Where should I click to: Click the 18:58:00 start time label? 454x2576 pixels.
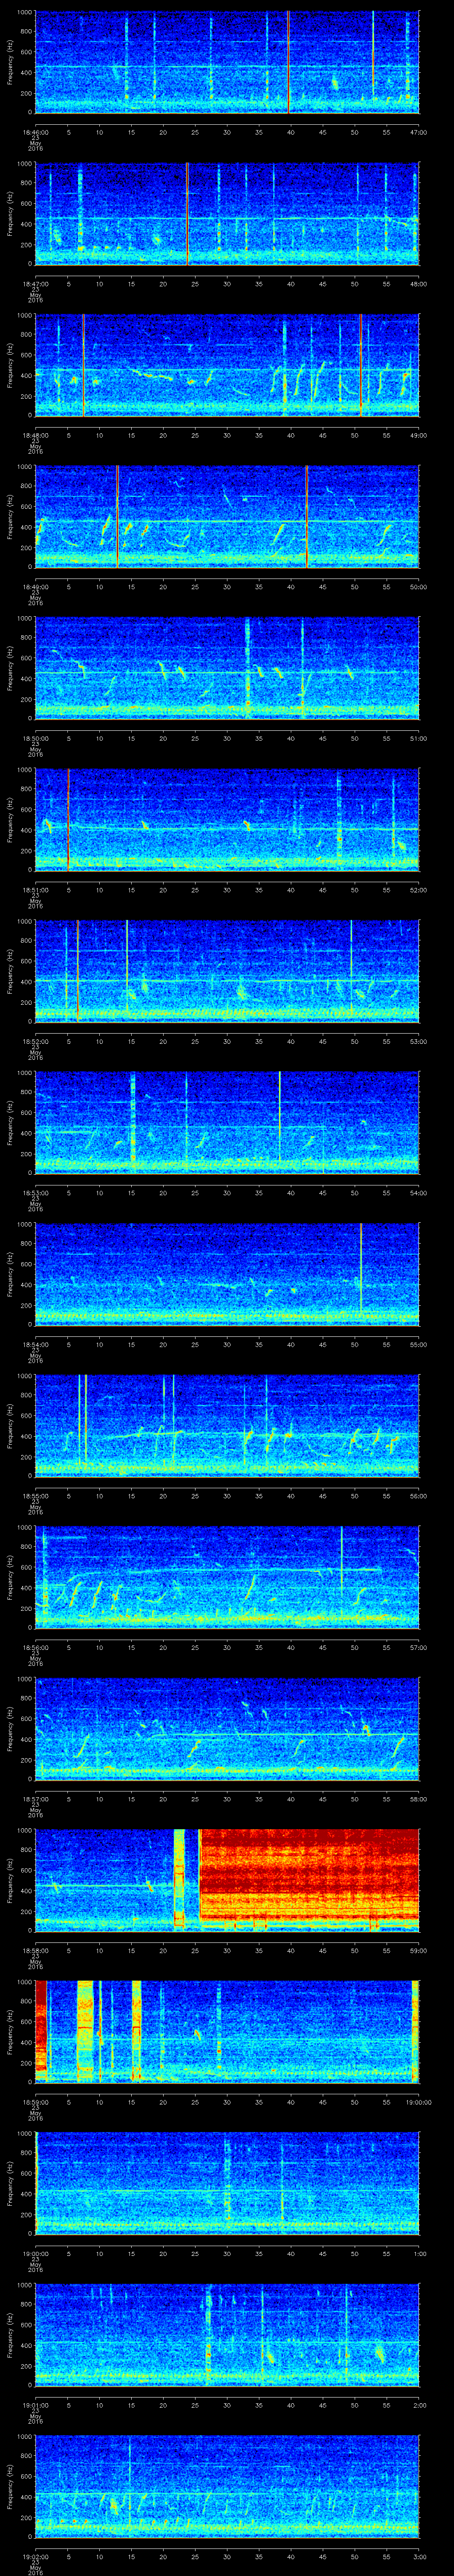point(36,1950)
